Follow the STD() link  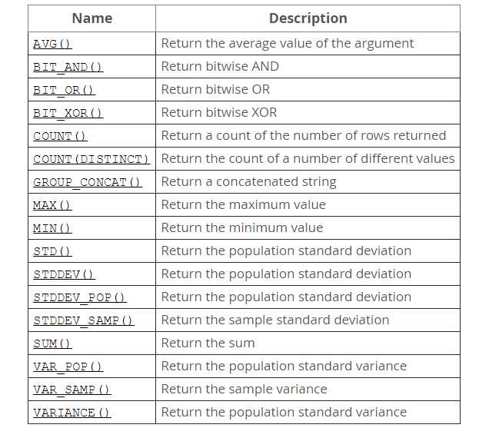tap(52, 251)
